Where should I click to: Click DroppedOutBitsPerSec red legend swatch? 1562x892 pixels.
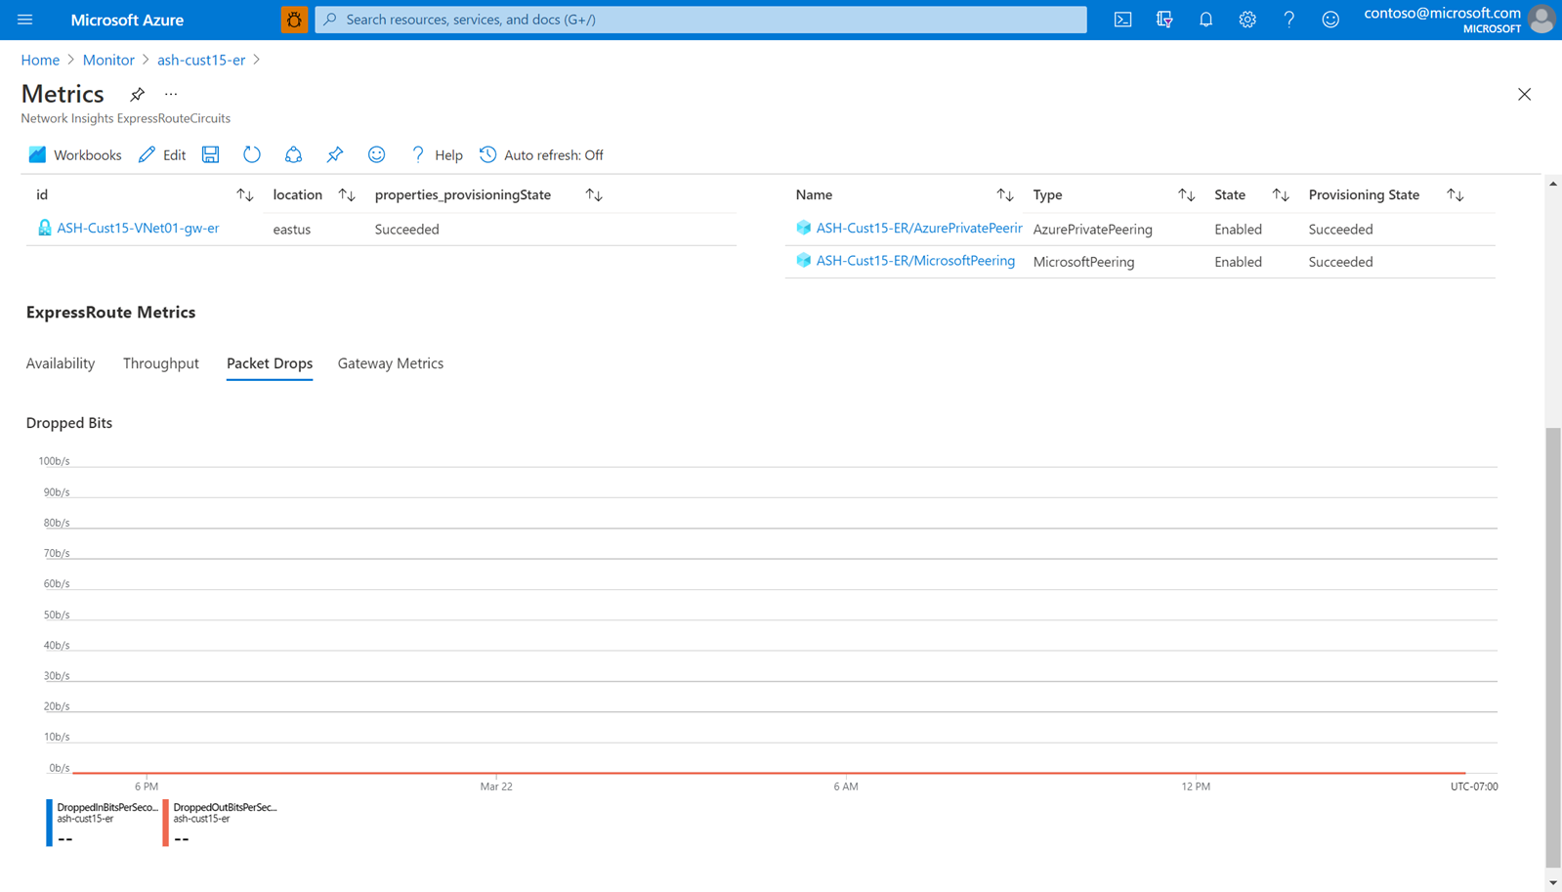(x=166, y=823)
